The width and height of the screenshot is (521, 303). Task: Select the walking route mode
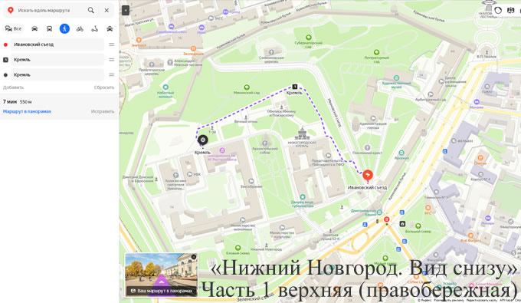(x=64, y=28)
